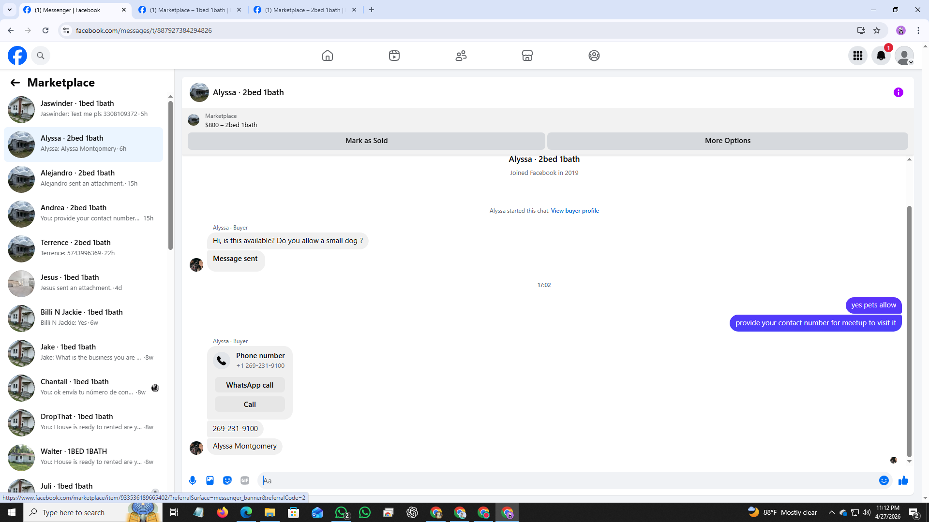
Task: Open a new browser tab
Action: pos(372,10)
